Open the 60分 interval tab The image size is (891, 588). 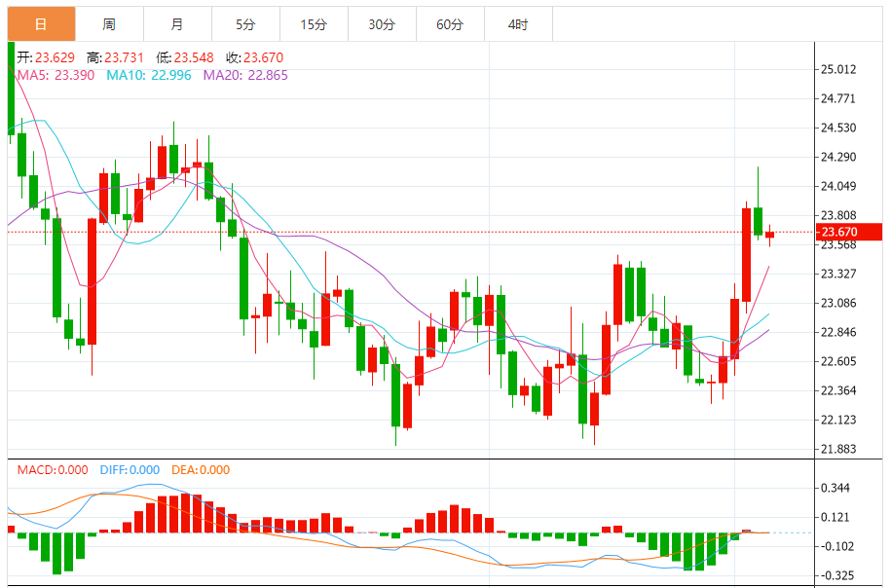450,24
